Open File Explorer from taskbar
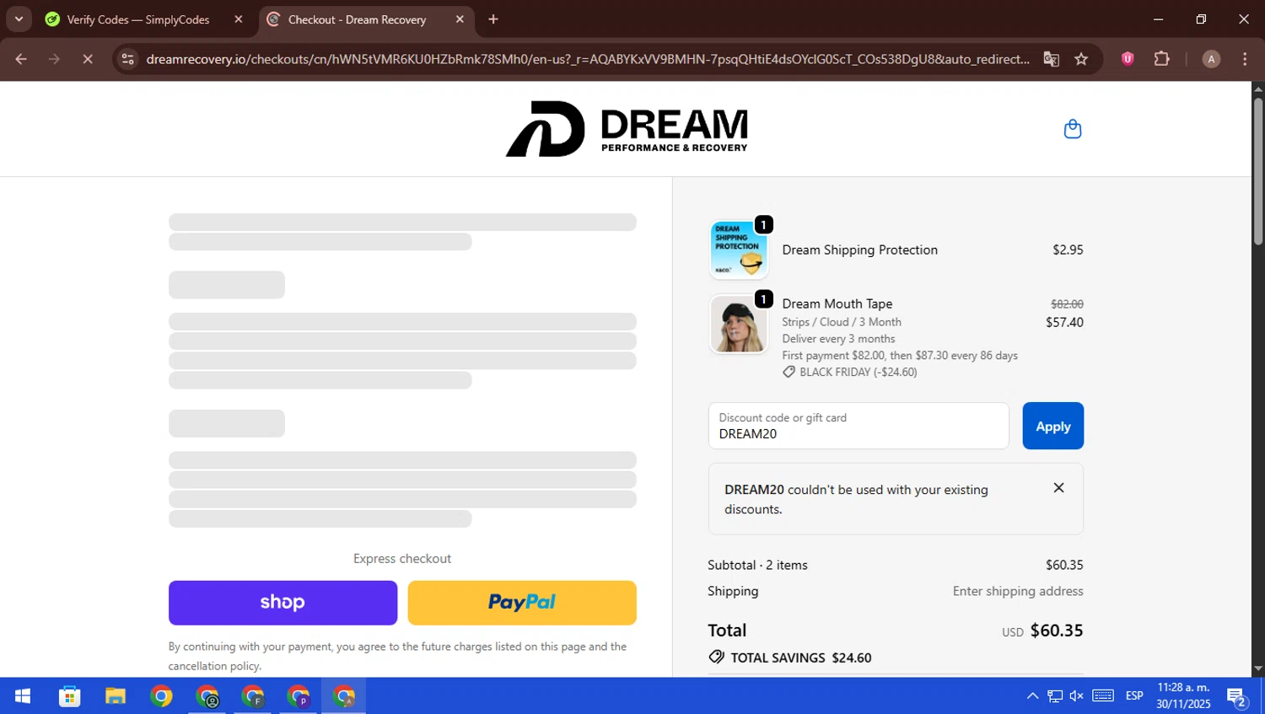 click(x=115, y=696)
